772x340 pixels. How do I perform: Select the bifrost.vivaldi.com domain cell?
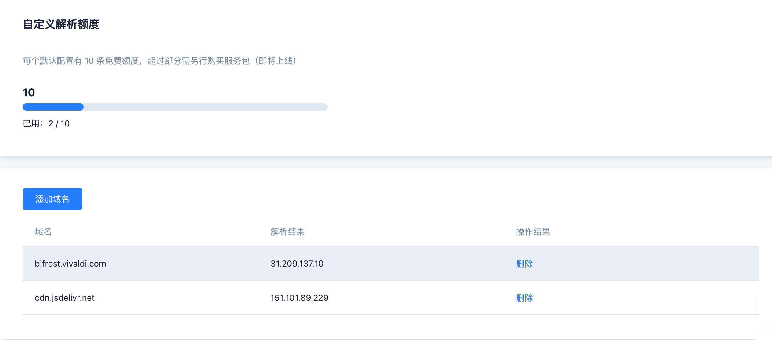click(70, 264)
